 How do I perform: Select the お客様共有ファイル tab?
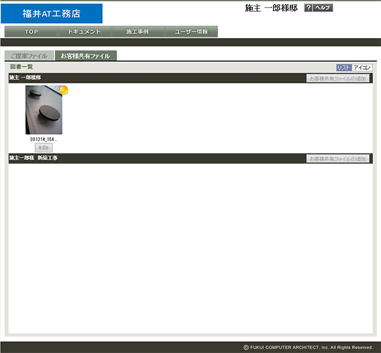[x=86, y=56]
